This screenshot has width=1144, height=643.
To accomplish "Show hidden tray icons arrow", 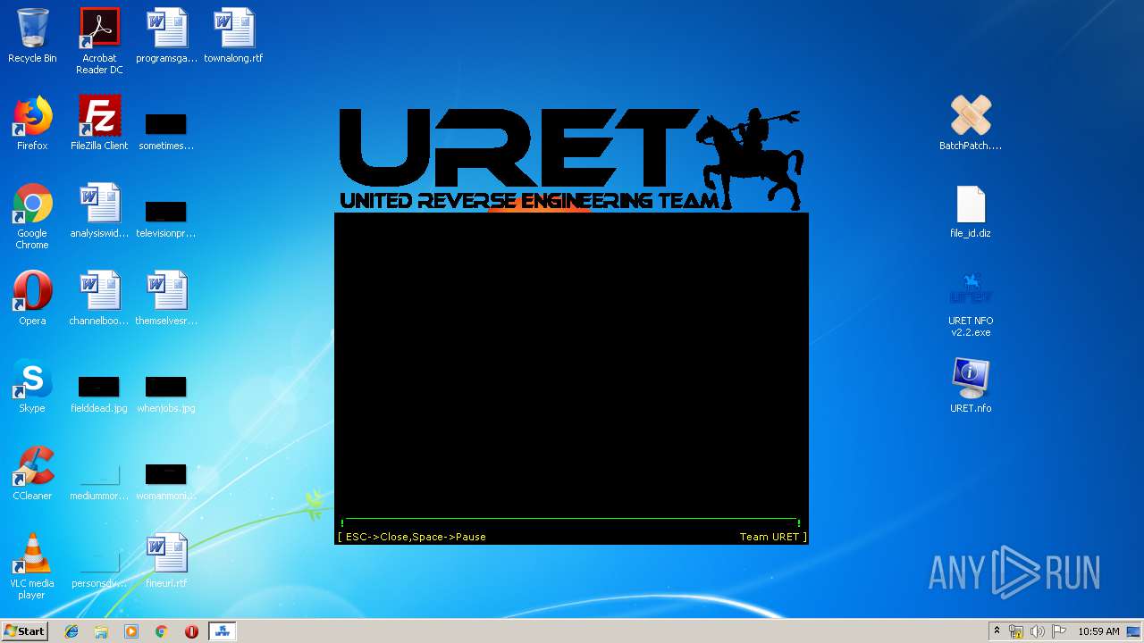I will (x=997, y=631).
